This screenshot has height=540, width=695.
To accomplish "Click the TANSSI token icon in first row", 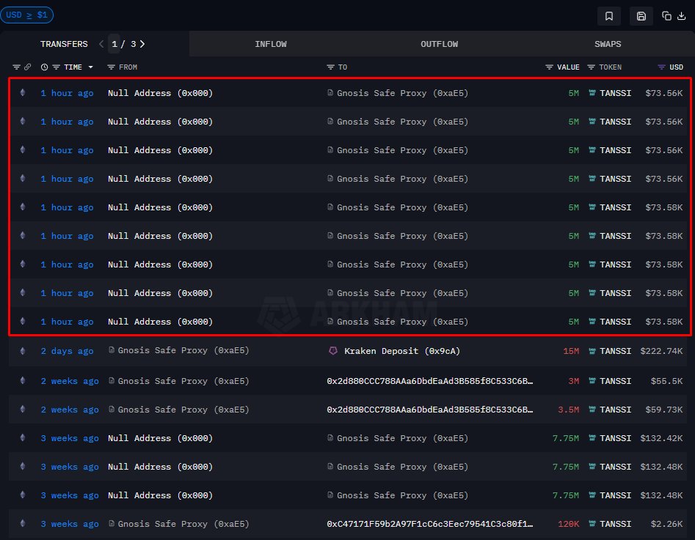I will [592, 93].
